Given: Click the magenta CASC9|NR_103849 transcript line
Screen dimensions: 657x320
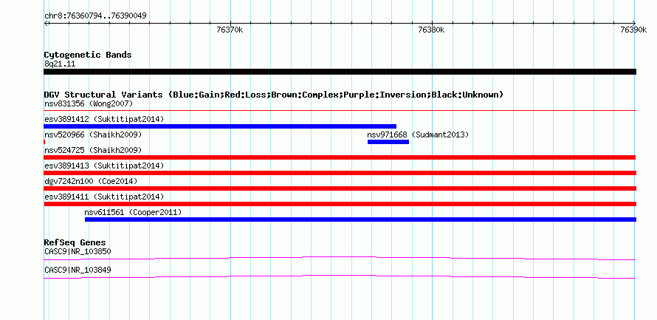Looking at the screenshot, I should [x=340, y=276].
